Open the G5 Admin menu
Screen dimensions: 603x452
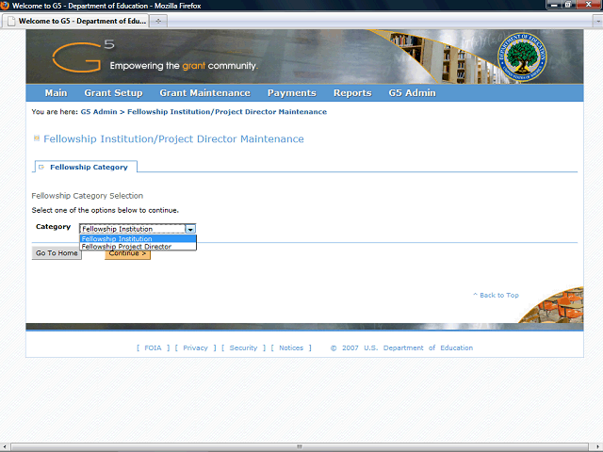[x=413, y=93]
